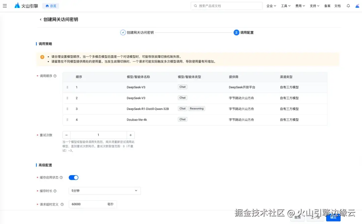Open the 缓存时长 dropdown showing 5分钟
This screenshot has height=224, width=362.
click(x=105, y=190)
